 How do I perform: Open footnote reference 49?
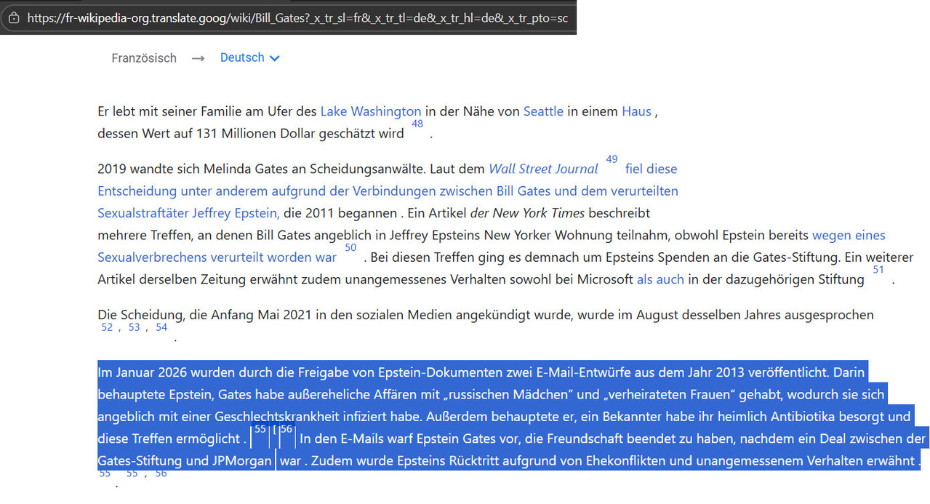point(612,159)
